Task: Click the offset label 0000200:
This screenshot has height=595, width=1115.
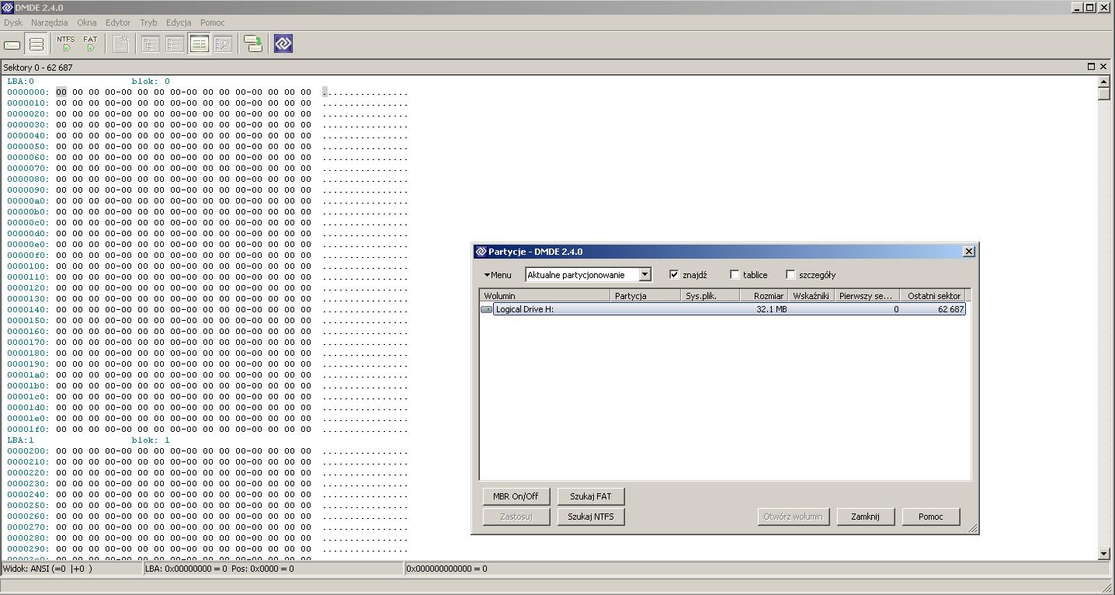Action: click(x=28, y=451)
